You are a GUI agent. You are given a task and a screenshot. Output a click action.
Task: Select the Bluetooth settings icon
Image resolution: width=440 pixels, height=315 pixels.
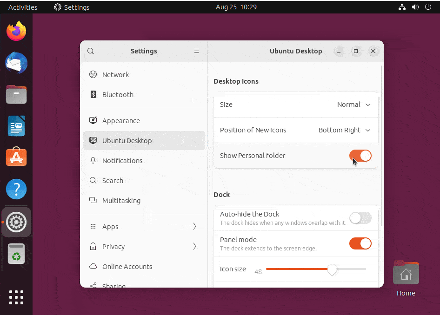click(x=94, y=94)
